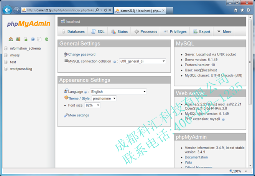
Task: Switch to the Databases tab
Action: (73, 31)
